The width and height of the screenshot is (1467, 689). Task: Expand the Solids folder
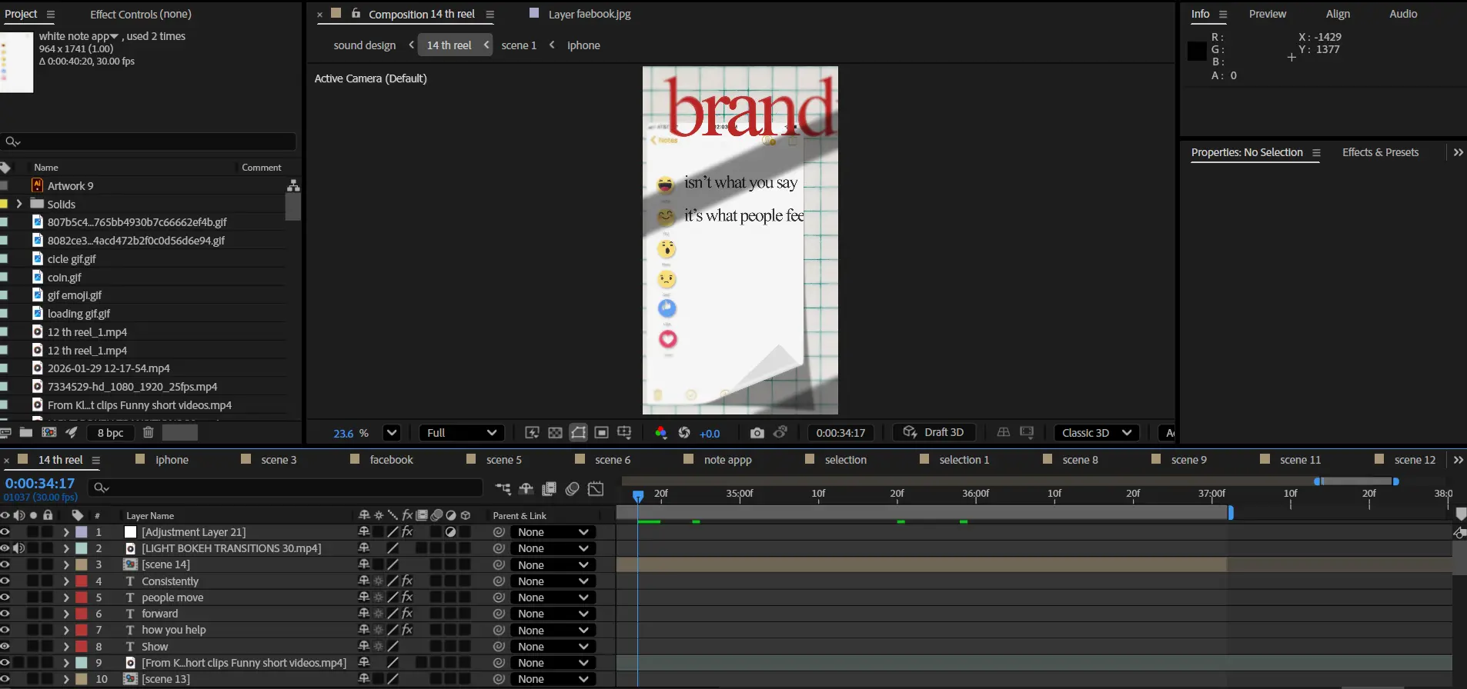[19, 205]
